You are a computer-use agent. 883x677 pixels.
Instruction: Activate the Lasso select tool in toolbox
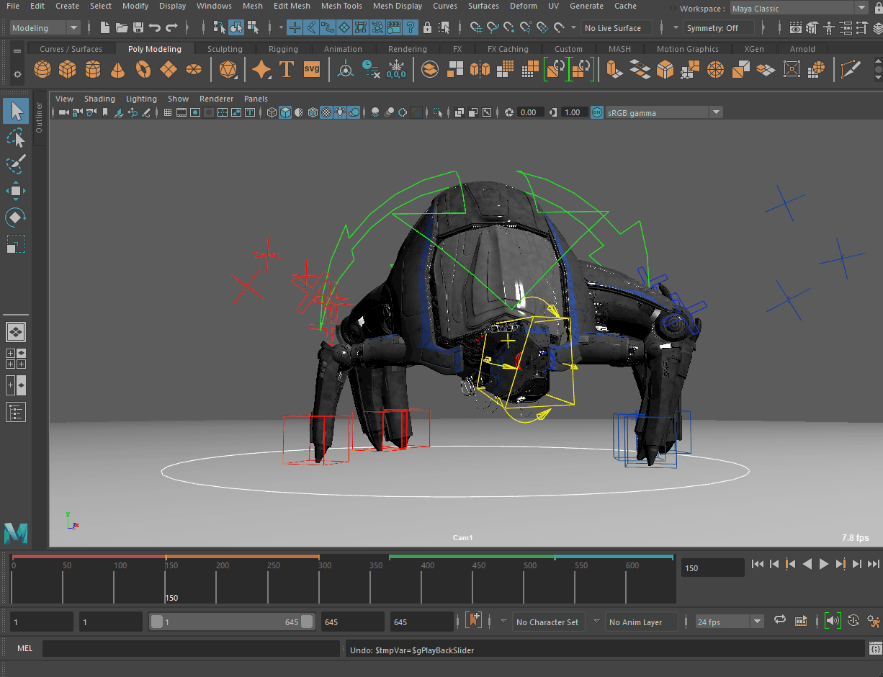[16, 138]
